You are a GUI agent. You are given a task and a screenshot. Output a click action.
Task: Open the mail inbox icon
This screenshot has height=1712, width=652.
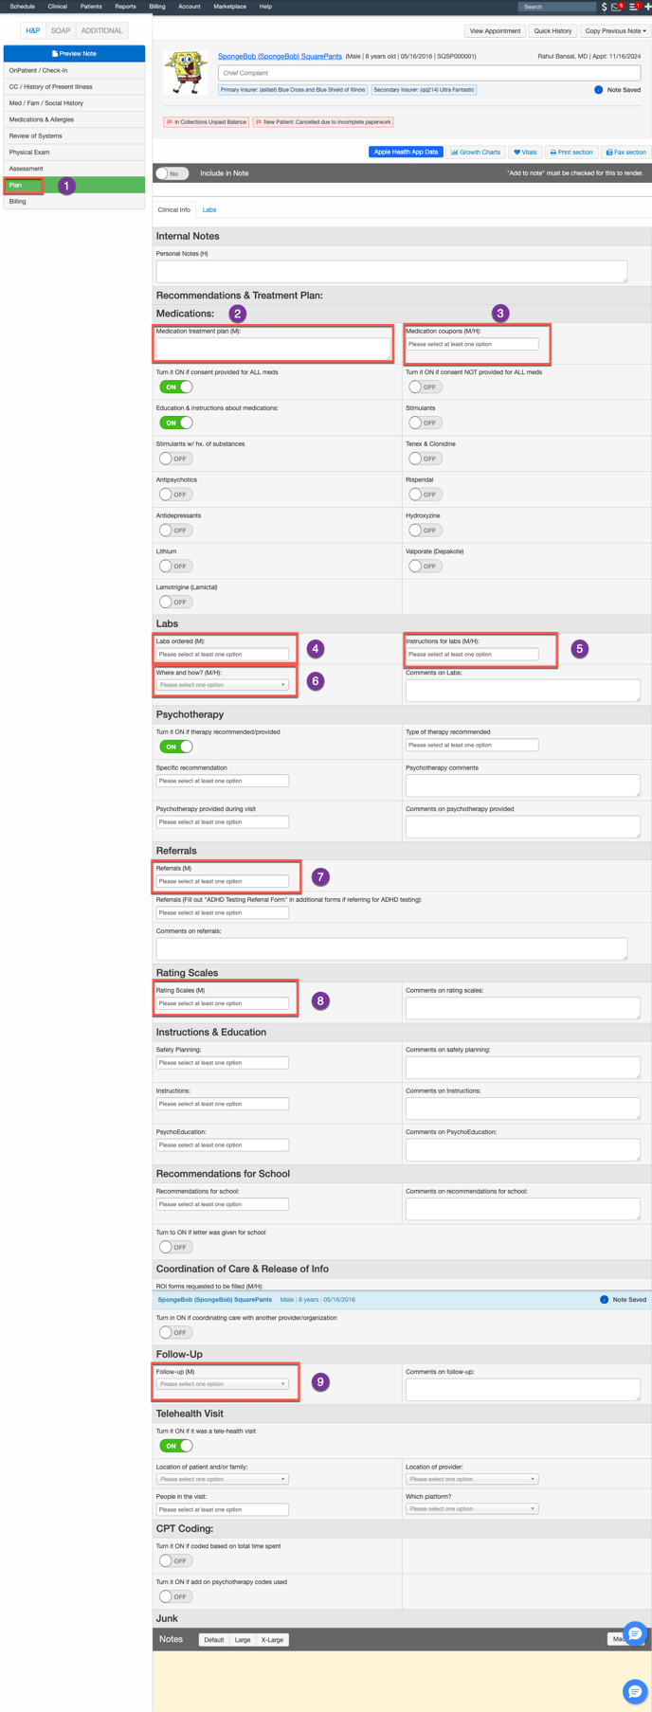tap(617, 7)
